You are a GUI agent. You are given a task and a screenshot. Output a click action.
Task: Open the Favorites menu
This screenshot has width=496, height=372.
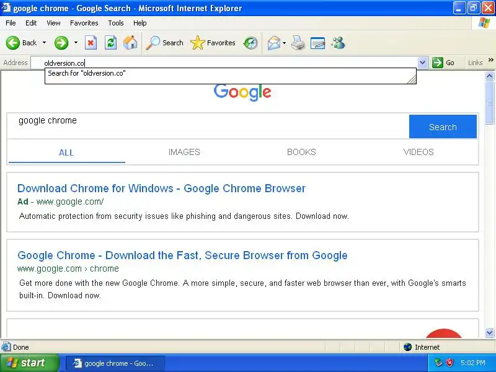(x=84, y=23)
